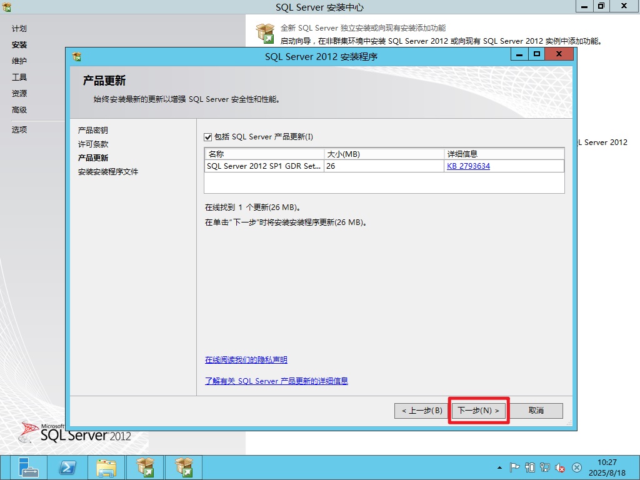The width and height of the screenshot is (640, 480).
Task: Click the 详细信息 column header
Action: click(x=504, y=154)
